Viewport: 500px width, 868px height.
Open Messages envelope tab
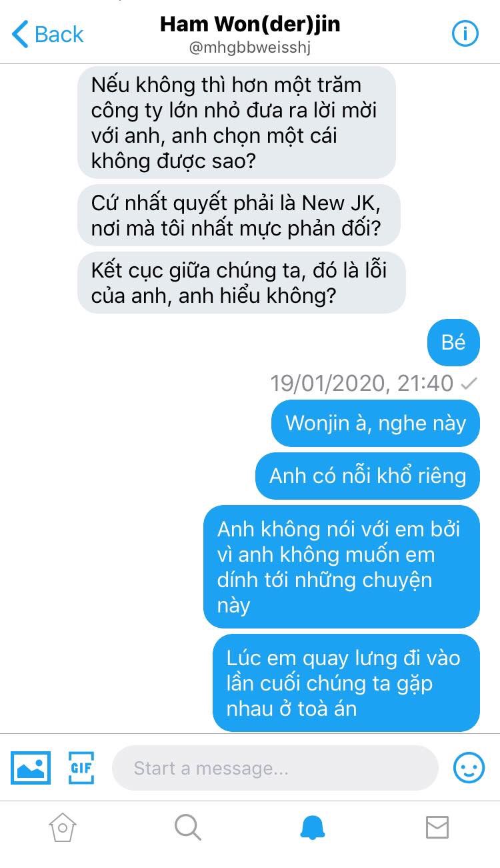tap(437, 827)
